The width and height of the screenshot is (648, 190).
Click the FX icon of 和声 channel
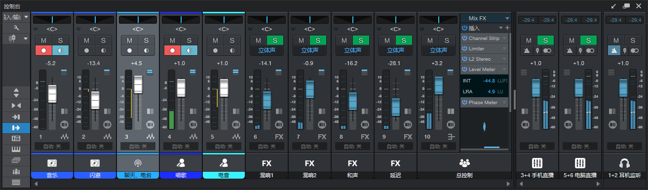pyautogui.click(x=352, y=163)
